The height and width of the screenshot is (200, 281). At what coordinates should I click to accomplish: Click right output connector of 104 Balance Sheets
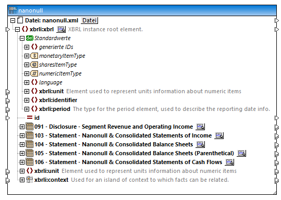tap(277, 145)
